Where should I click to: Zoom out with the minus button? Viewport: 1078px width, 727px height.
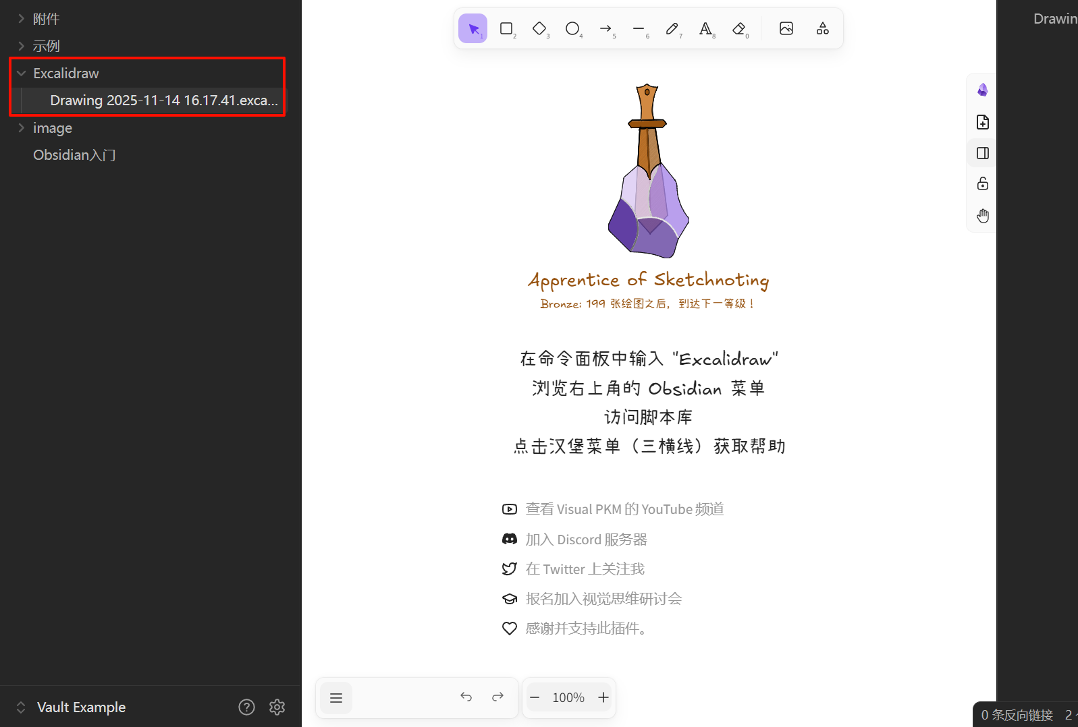click(535, 697)
